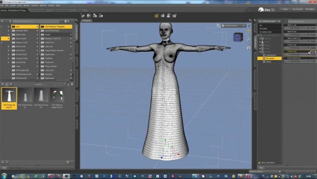Select the Adjustments parameter group

tap(271, 55)
